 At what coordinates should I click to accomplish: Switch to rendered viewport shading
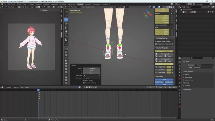(x=173, y=7)
